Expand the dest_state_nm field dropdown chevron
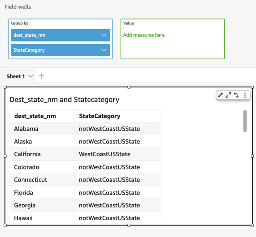This screenshot has width=256, height=237. 104,35
